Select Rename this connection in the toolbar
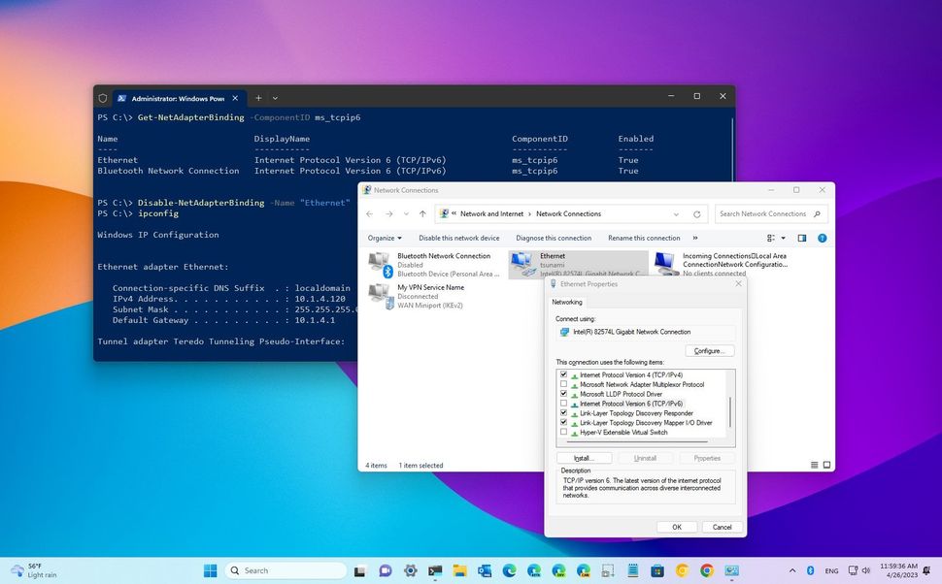Screen dimensions: 942x584 point(644,238)
